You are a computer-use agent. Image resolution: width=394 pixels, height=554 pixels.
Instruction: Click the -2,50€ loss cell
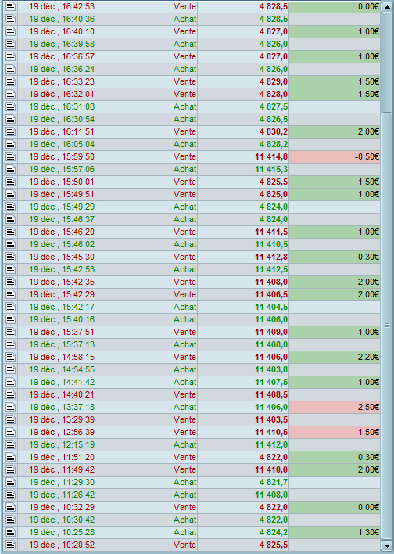[x=335, y=407]
